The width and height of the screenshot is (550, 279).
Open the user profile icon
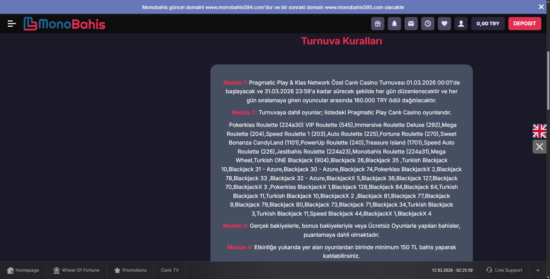(461, 24)
